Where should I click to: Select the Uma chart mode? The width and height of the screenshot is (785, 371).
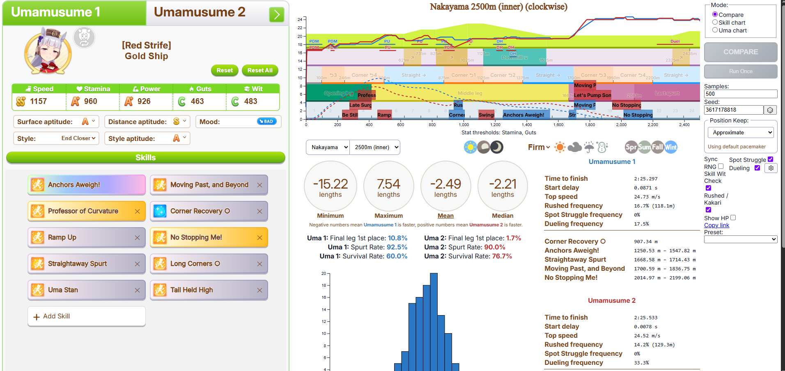(x=715, y=30)
